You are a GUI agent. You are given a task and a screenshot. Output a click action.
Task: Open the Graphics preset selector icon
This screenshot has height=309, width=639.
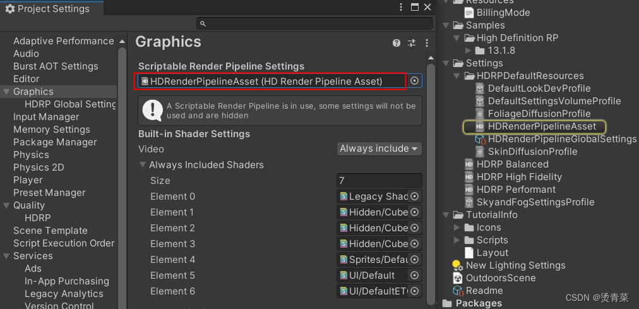412,43
